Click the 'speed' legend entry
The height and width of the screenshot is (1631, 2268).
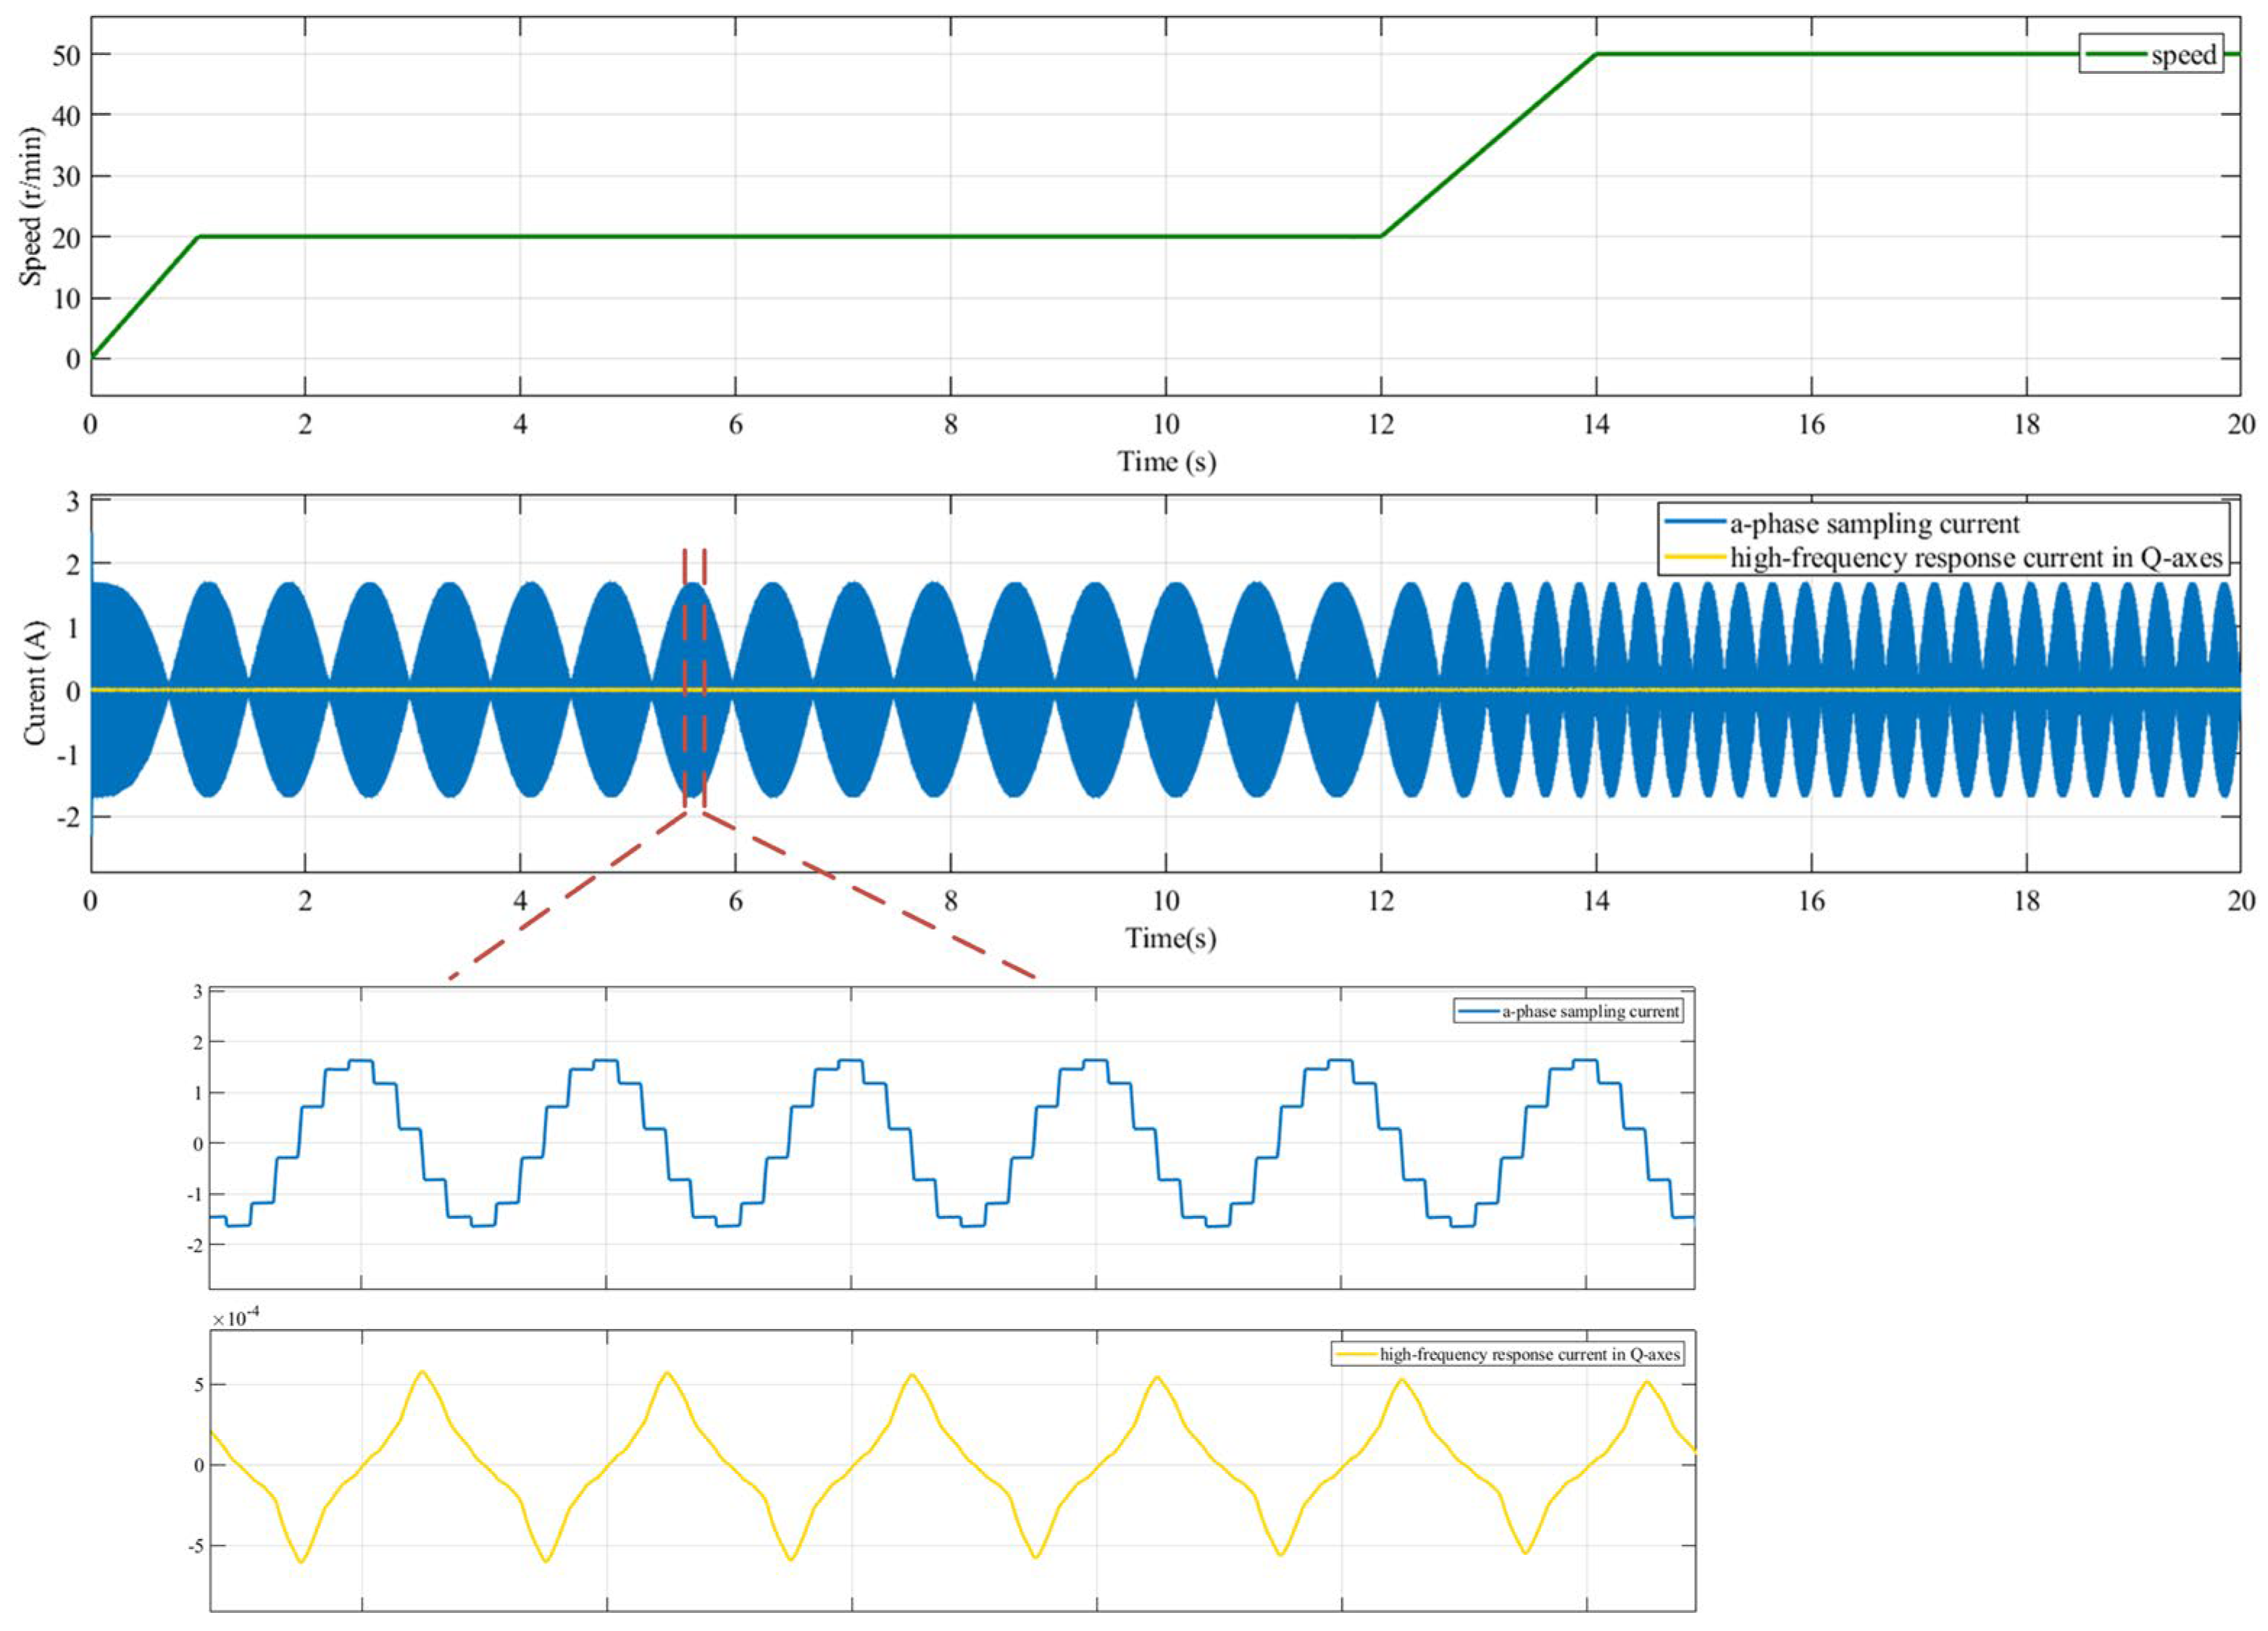(x=2183, y=55)
